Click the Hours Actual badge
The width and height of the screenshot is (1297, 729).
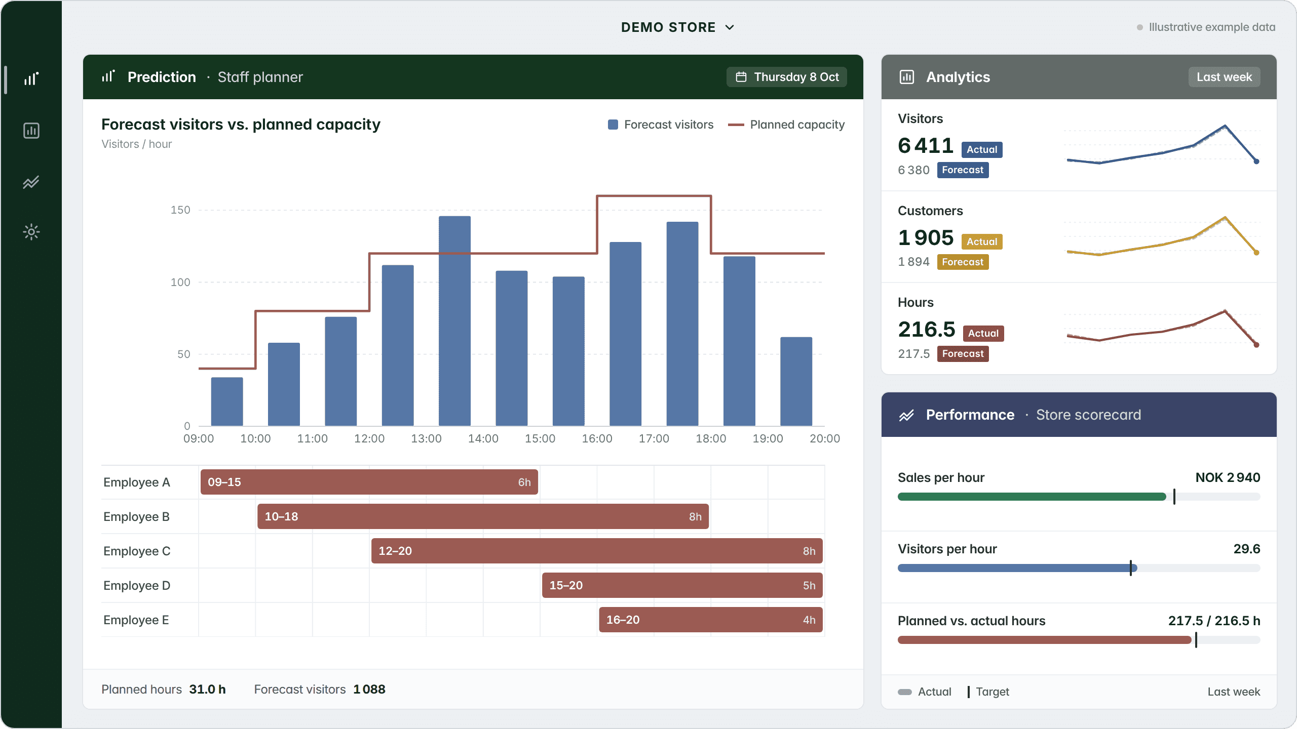(983, 333)
